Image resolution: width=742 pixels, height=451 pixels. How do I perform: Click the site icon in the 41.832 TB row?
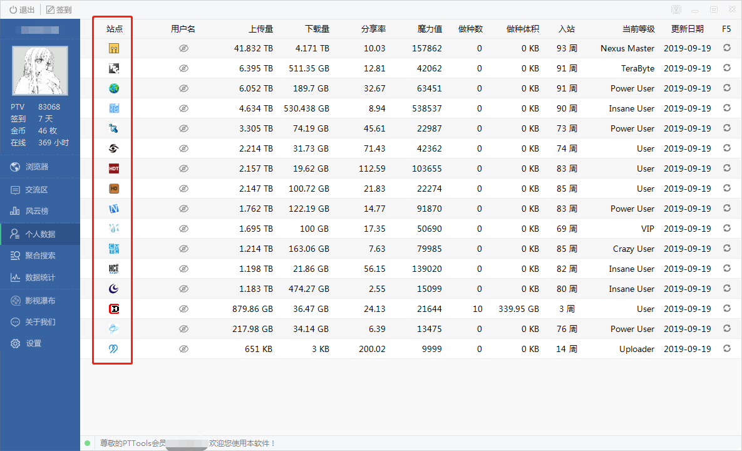(x=113, y=48)
